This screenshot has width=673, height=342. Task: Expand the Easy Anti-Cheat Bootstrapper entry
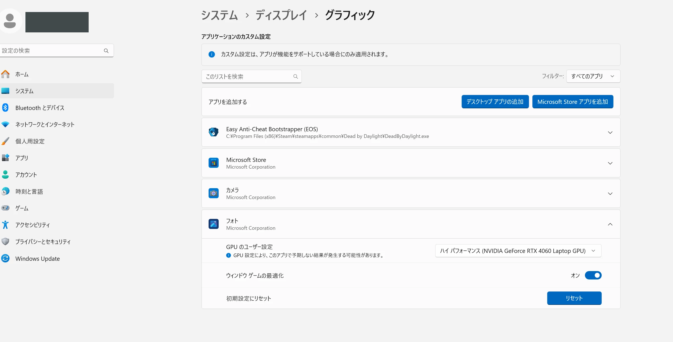(x=610, y=133)
